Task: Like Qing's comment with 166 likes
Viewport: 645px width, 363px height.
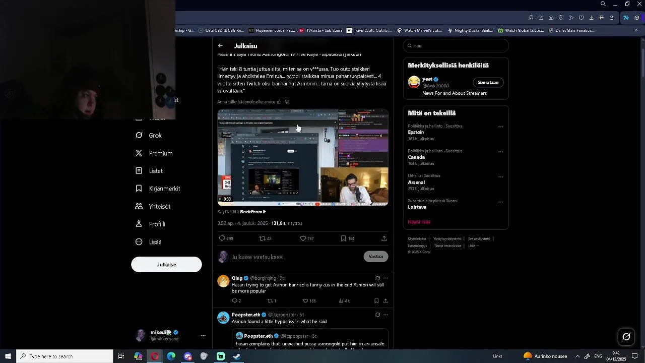Action: click(305, 301)
